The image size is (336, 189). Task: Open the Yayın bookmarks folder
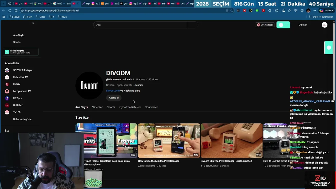pos(62,17)
